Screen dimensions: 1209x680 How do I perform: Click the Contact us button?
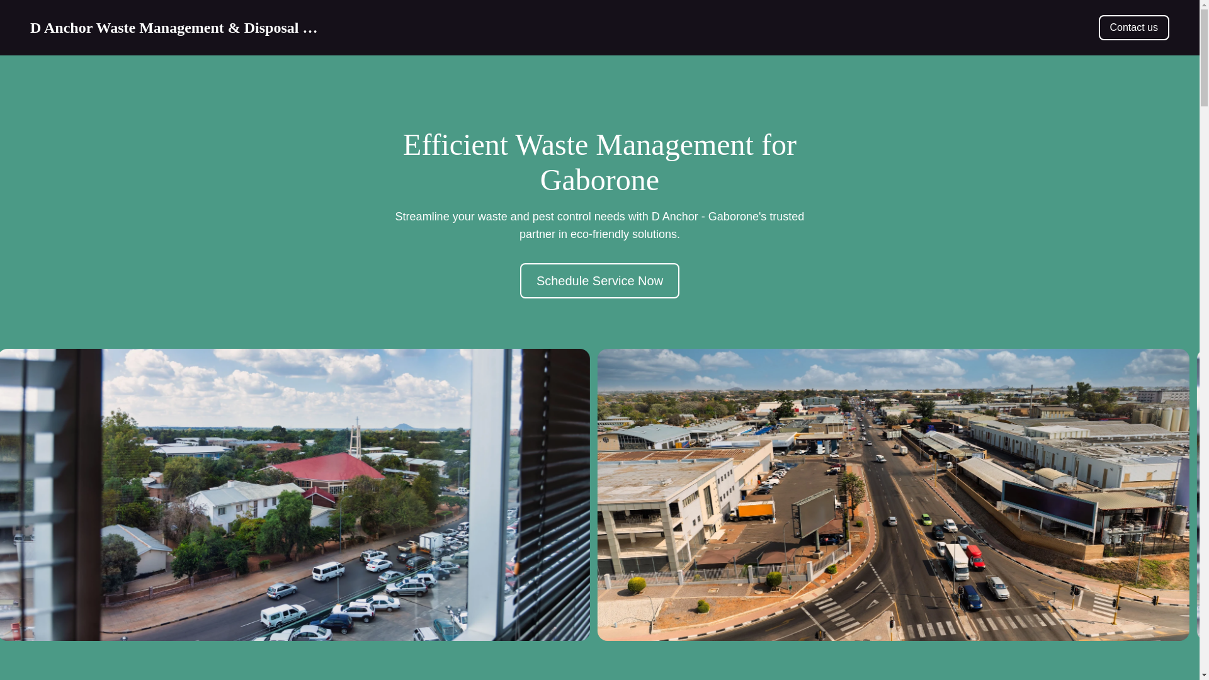1133,28
